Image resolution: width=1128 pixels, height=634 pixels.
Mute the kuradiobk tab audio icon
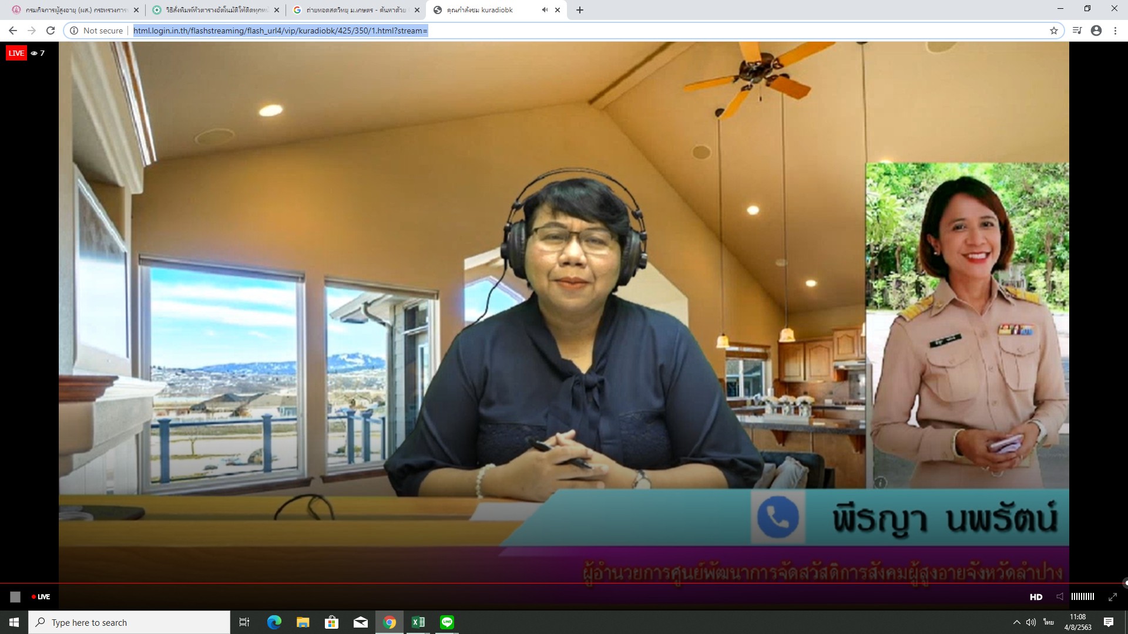(545, 10)
